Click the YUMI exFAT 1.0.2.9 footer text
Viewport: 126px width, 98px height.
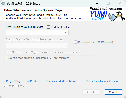pos(14,86)
